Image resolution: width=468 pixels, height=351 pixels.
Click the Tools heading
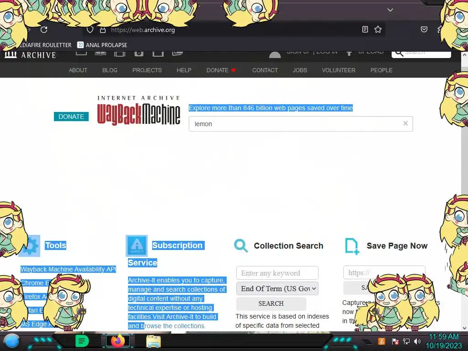(x=55, y=245)
